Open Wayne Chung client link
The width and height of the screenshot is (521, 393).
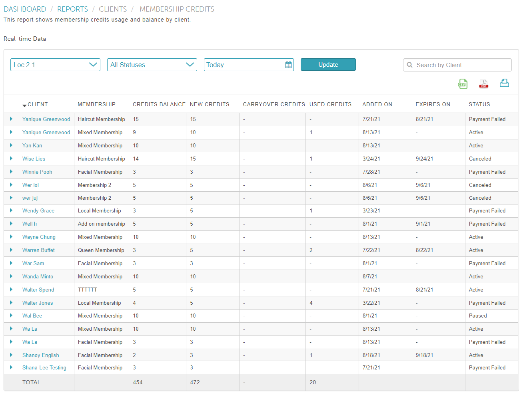coord(39,237)
